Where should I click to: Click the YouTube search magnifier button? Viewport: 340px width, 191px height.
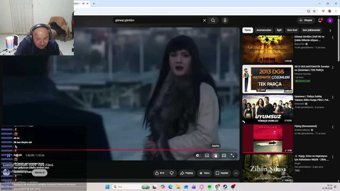click(x=213, y=20)
